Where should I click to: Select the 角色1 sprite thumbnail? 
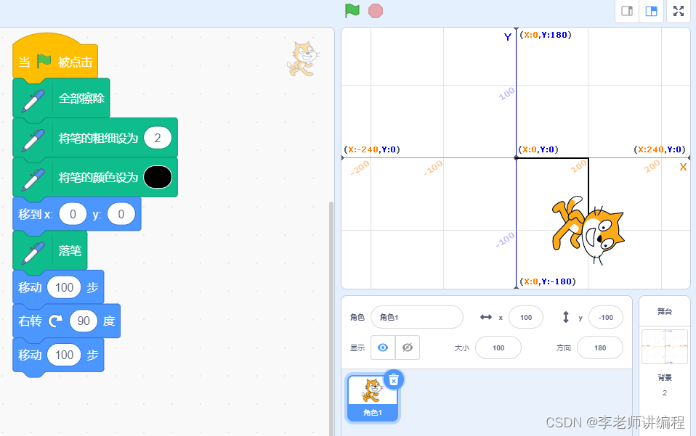[373, 398]
